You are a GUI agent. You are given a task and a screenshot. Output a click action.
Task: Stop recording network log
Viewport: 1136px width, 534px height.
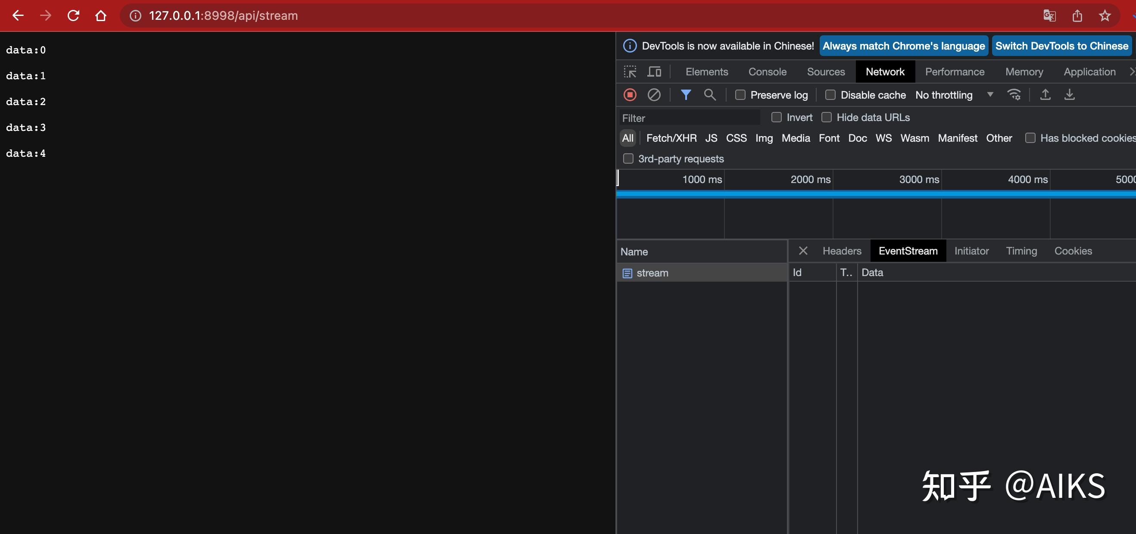point(630,95)
